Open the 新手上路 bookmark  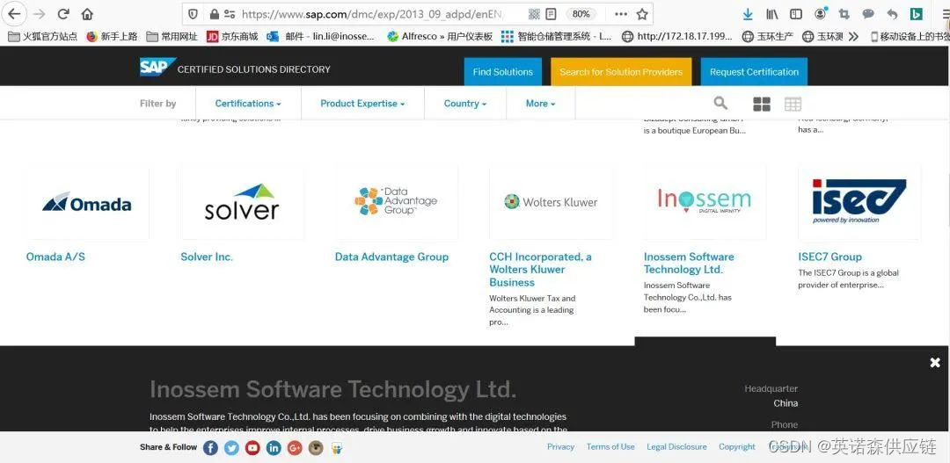(x=112, y=36)
